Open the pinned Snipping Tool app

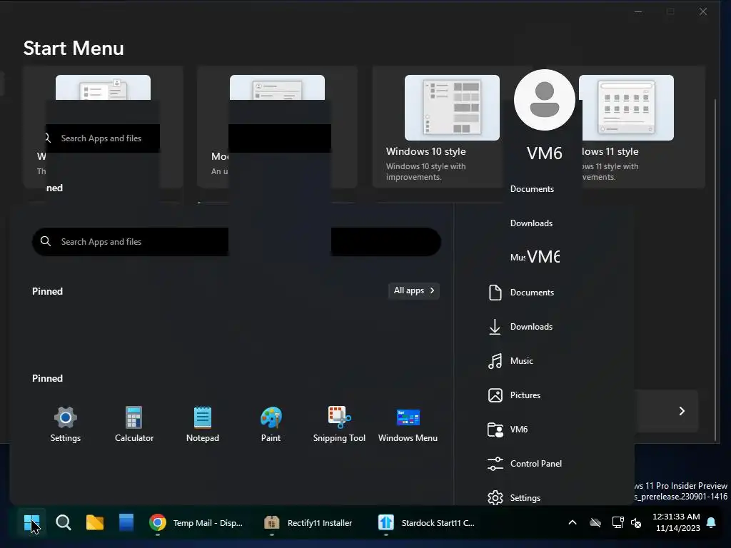339,424
